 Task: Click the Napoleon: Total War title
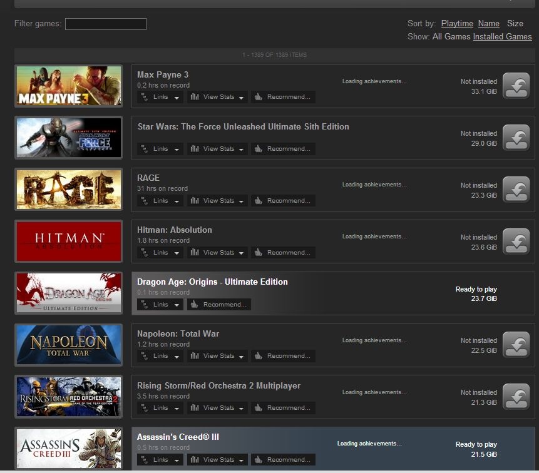click(x=178, y=333)
